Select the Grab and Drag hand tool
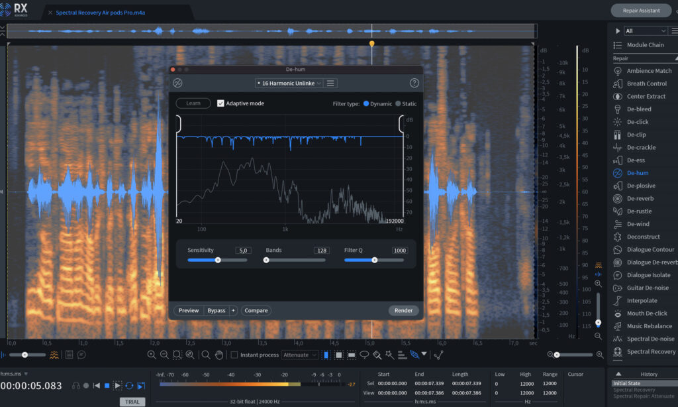 pyautogui.click(x=218, y=355)
